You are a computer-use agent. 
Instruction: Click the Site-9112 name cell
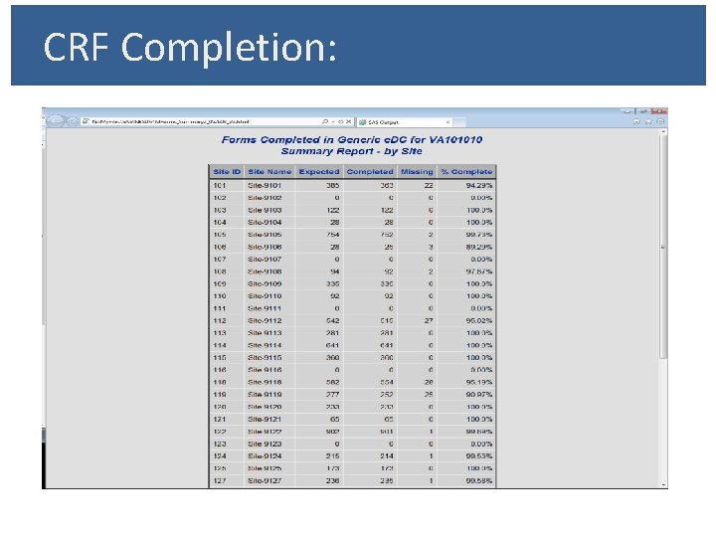[x=265, y=321]
